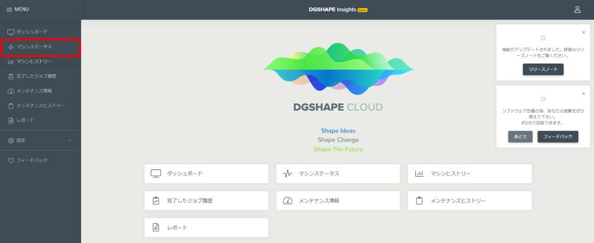
Task: Click the DGSHAPE CLOUD wave logo
Action: [x=338, y=69]
